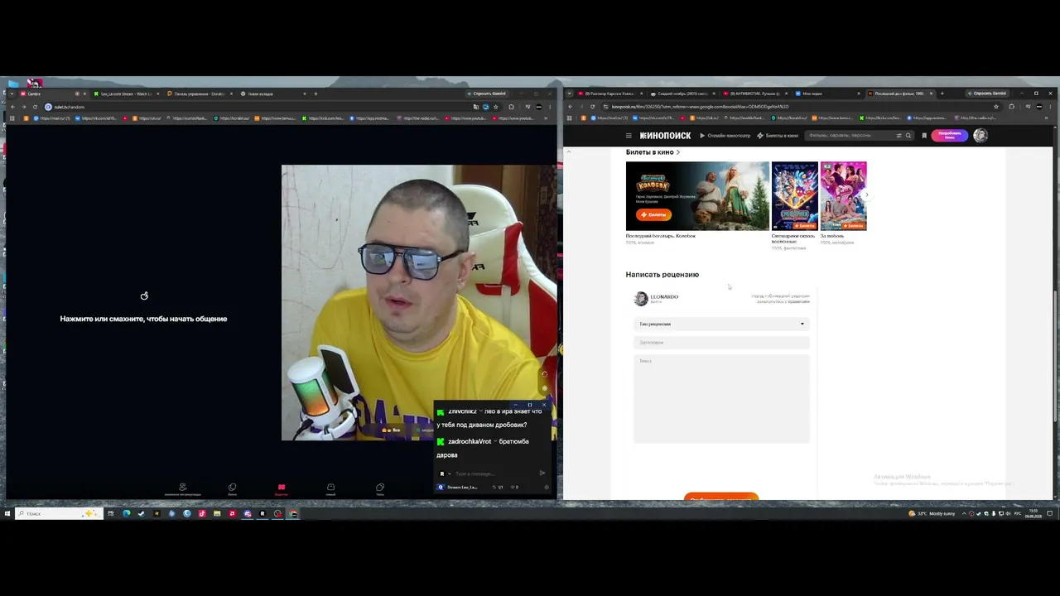Open Task View on the taskbar

[110, 513]
